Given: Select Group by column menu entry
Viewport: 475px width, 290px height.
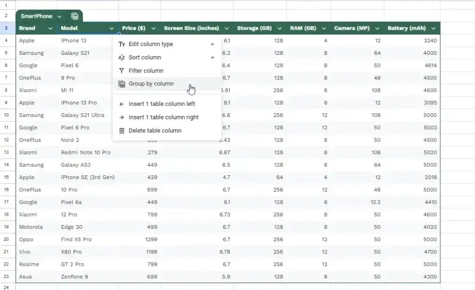Looking at the screenshot, I should click(167, 84).
